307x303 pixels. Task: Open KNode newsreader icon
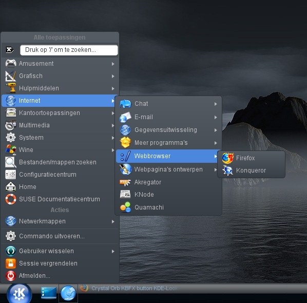[x=125, y=194]
